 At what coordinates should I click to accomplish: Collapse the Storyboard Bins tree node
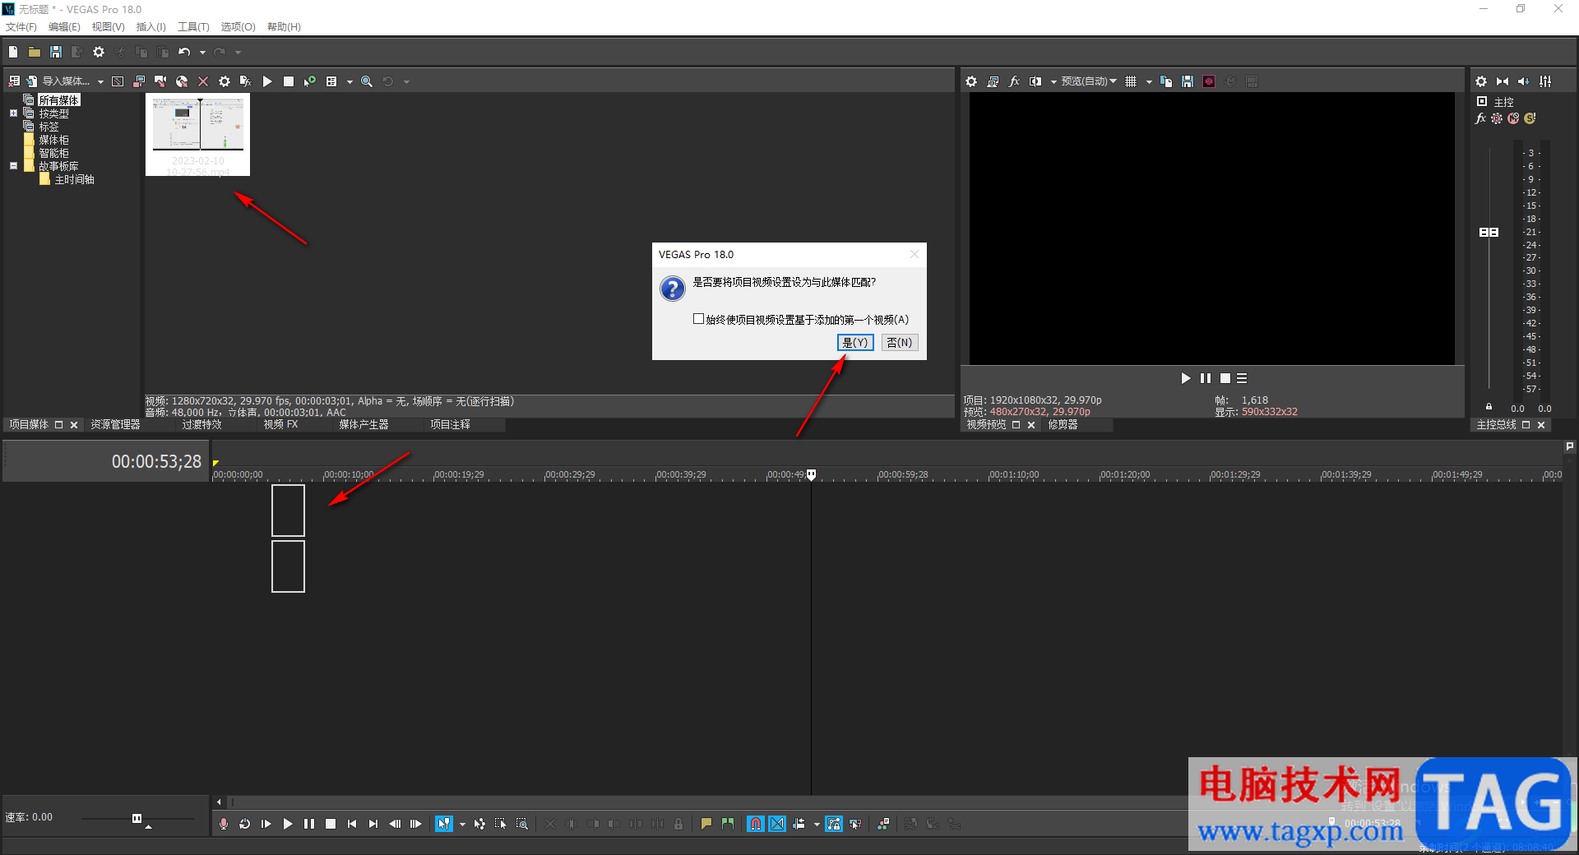pyautogui.click(x=13, y=166)
